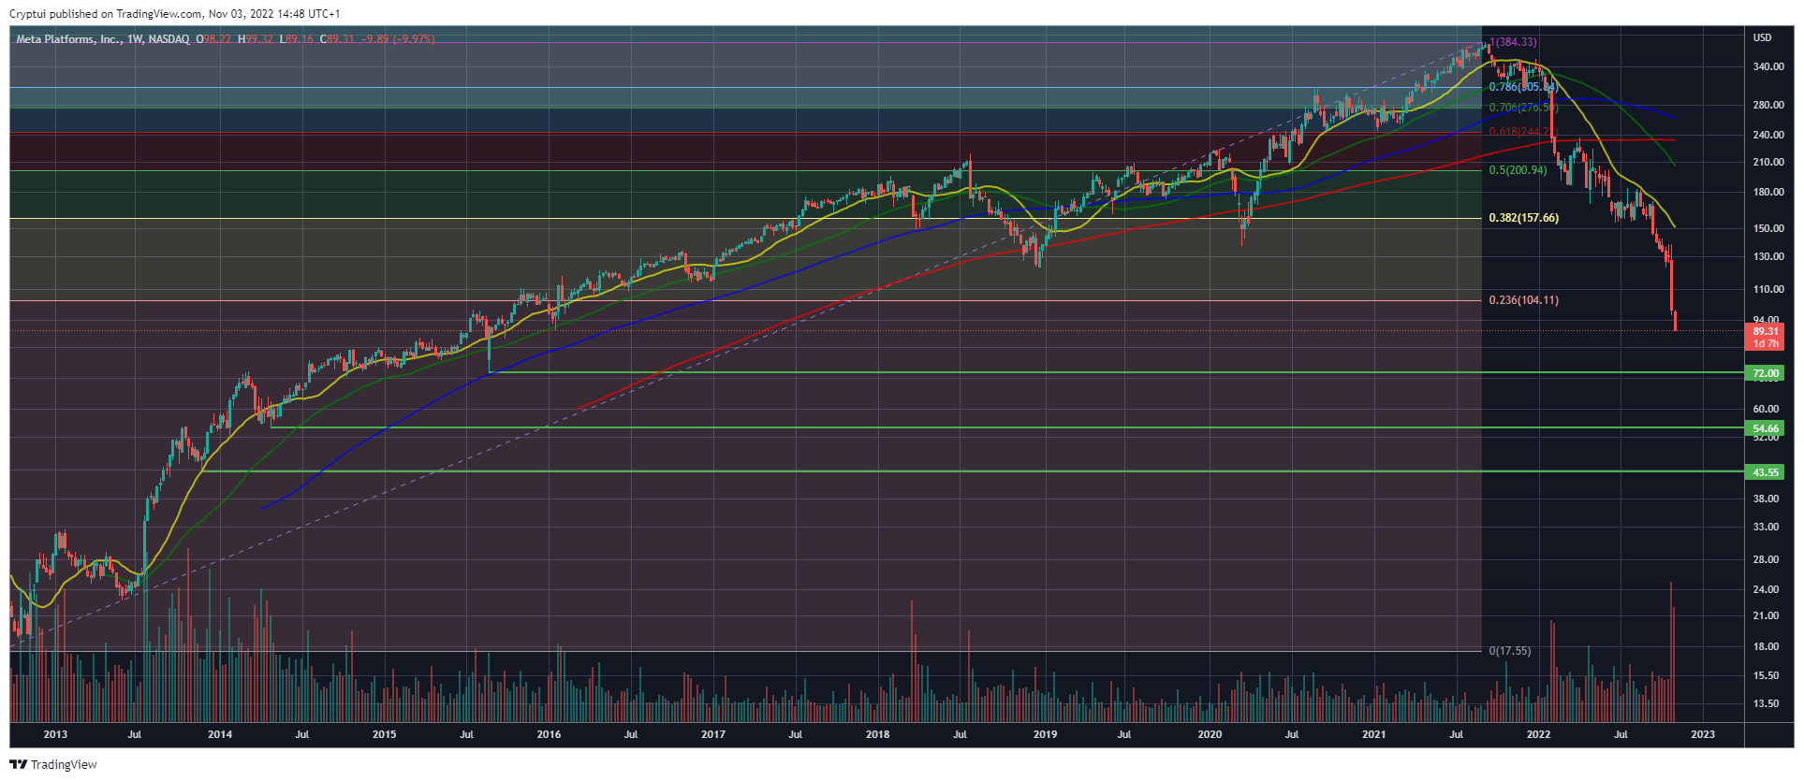Click 130.00 on the price axis
Viewport: 1804px width, 781px height.
click(1767, 256)
